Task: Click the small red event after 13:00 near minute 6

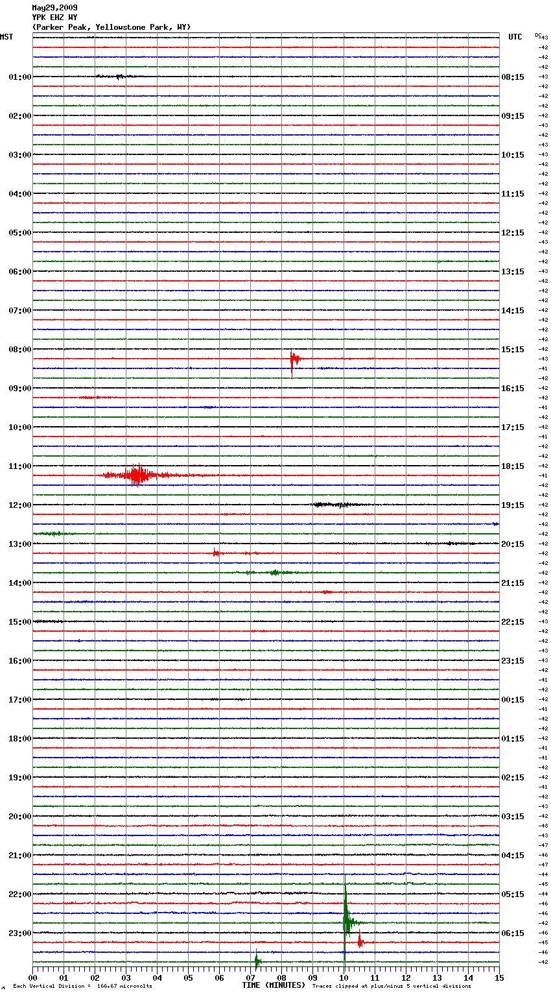Action: (x=217, y=553)
